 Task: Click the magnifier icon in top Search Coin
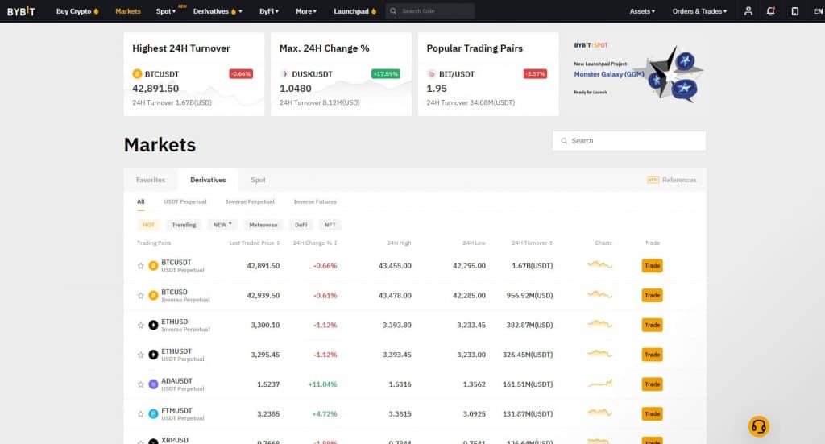tap(393, 11)
